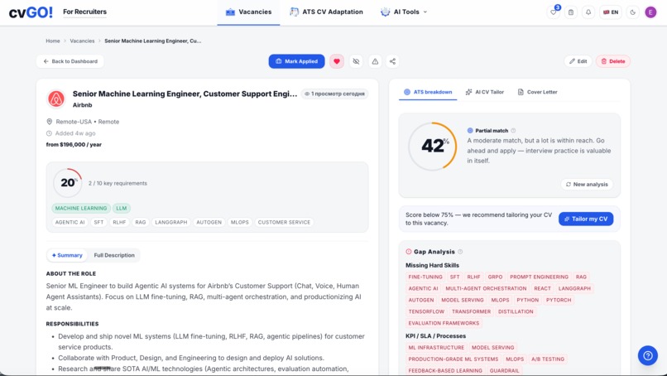
Task: Open the AI CV Tailor tab
Action: (485, 92)
